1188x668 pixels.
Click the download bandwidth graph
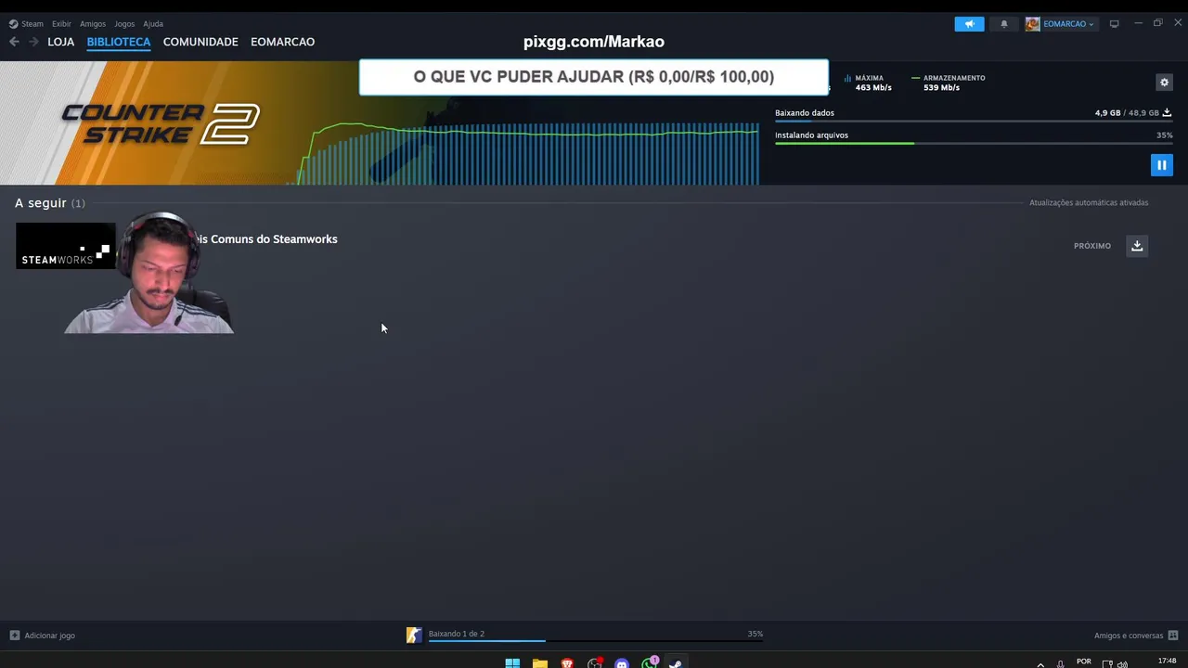point(527,153)
